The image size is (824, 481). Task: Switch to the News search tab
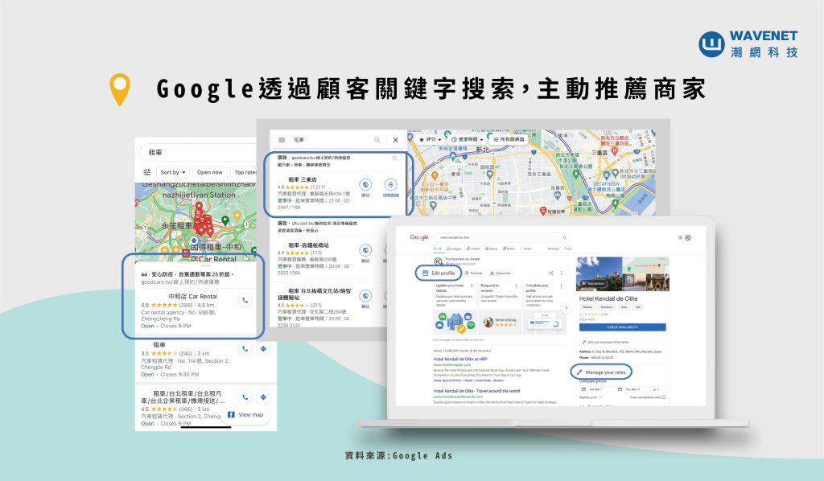pyautogui.click(x=492, y=249)
